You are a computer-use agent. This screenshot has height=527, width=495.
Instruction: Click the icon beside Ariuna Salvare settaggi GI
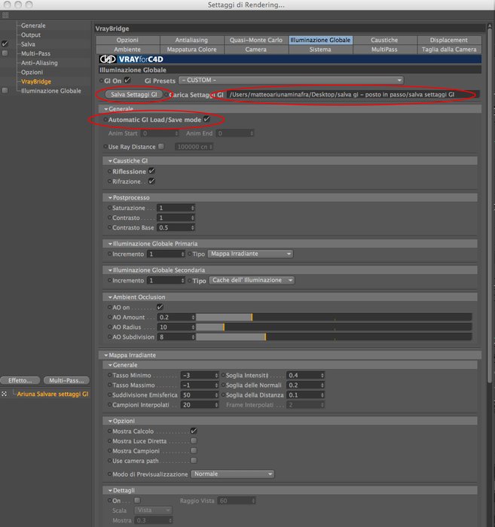pyautogui.click(x=4, y=394)
